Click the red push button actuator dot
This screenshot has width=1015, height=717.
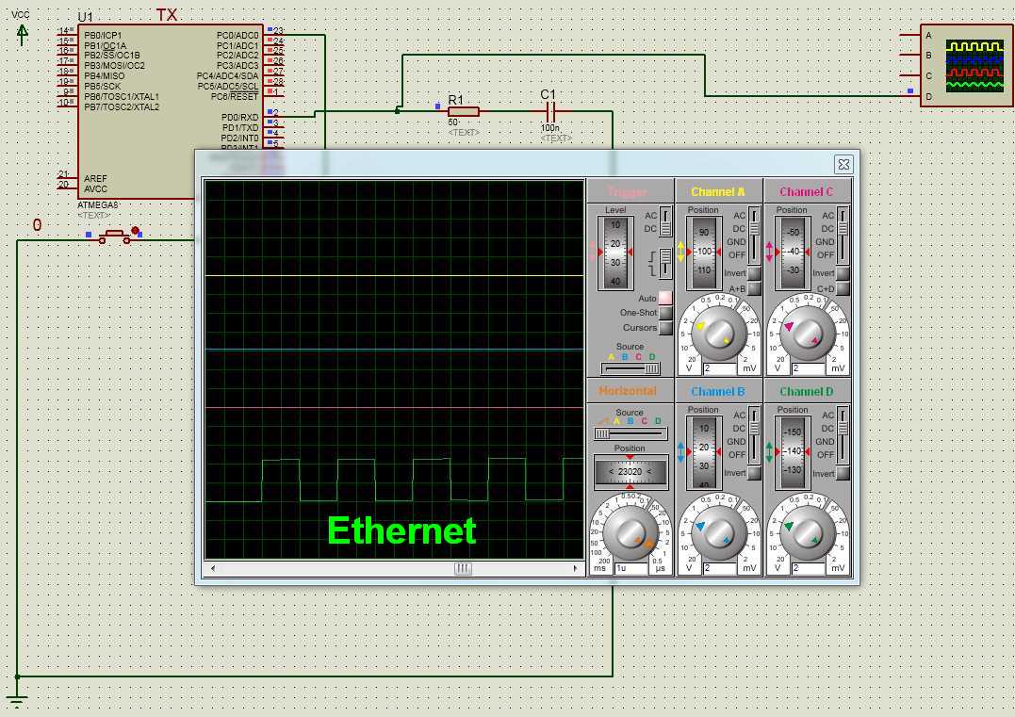tap(136, 231)
